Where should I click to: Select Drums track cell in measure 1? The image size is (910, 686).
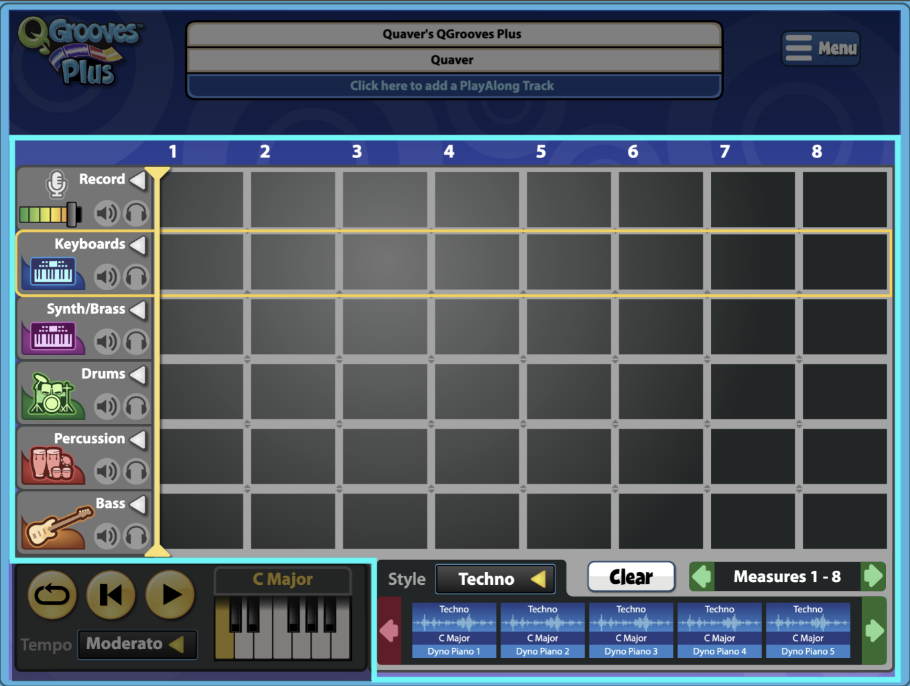coord(201,391)
